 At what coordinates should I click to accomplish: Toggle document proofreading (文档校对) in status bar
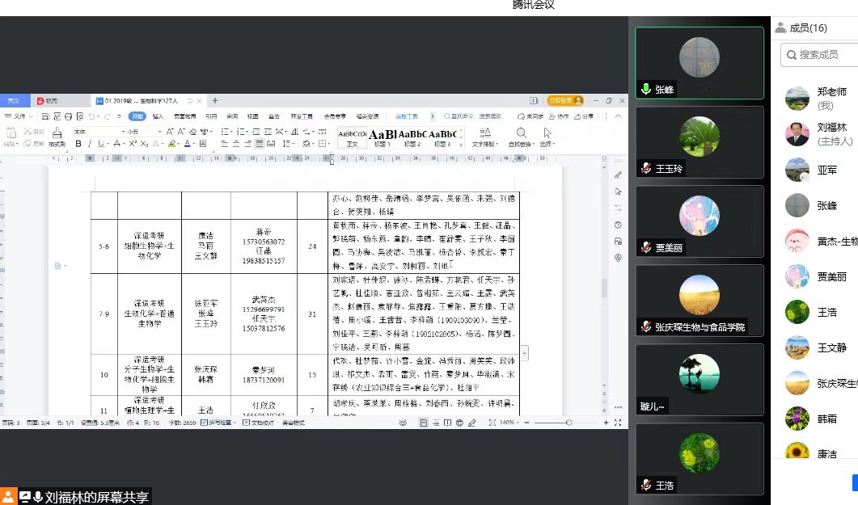pyautogui.click(x=260, y=423)
